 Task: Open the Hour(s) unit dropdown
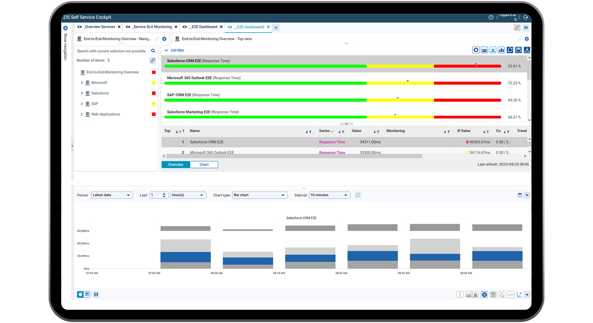click(x=188, y=195)
